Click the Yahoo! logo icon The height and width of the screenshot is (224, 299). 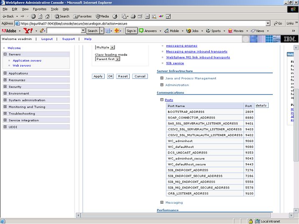(28, 31)
